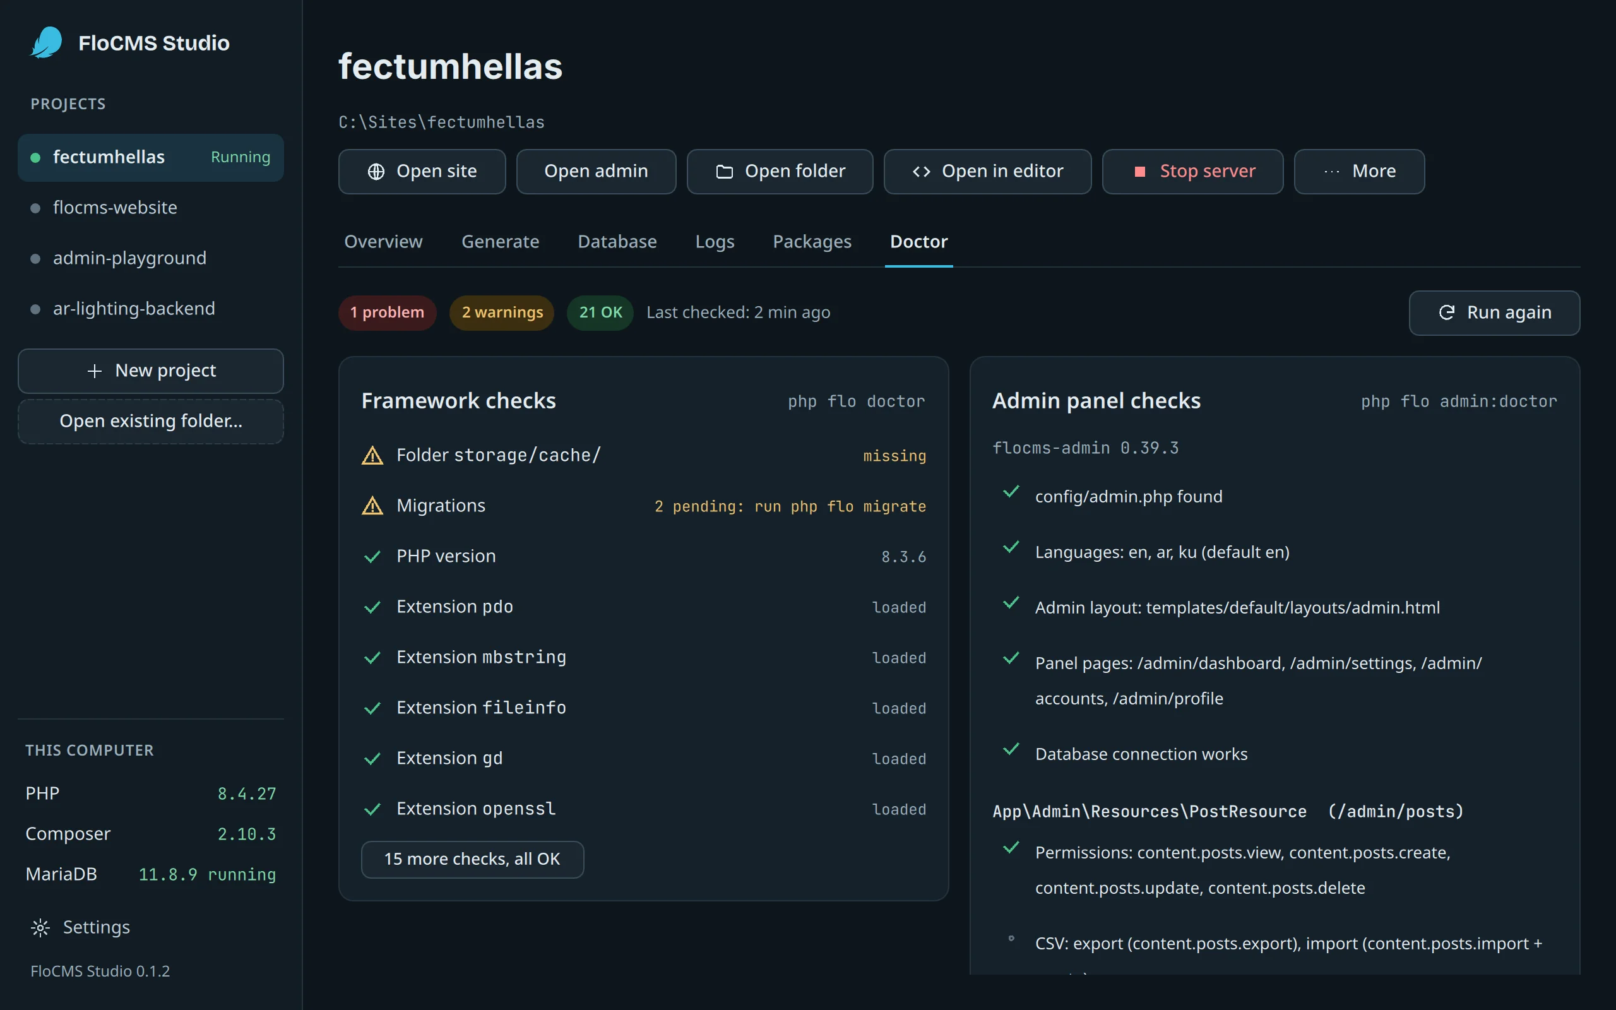Select ar-lighting-backend project in sidebar
Image resolution: width=1616 pixels, height=1010 pixels.
pyautogui.click(x=151, y=309)
